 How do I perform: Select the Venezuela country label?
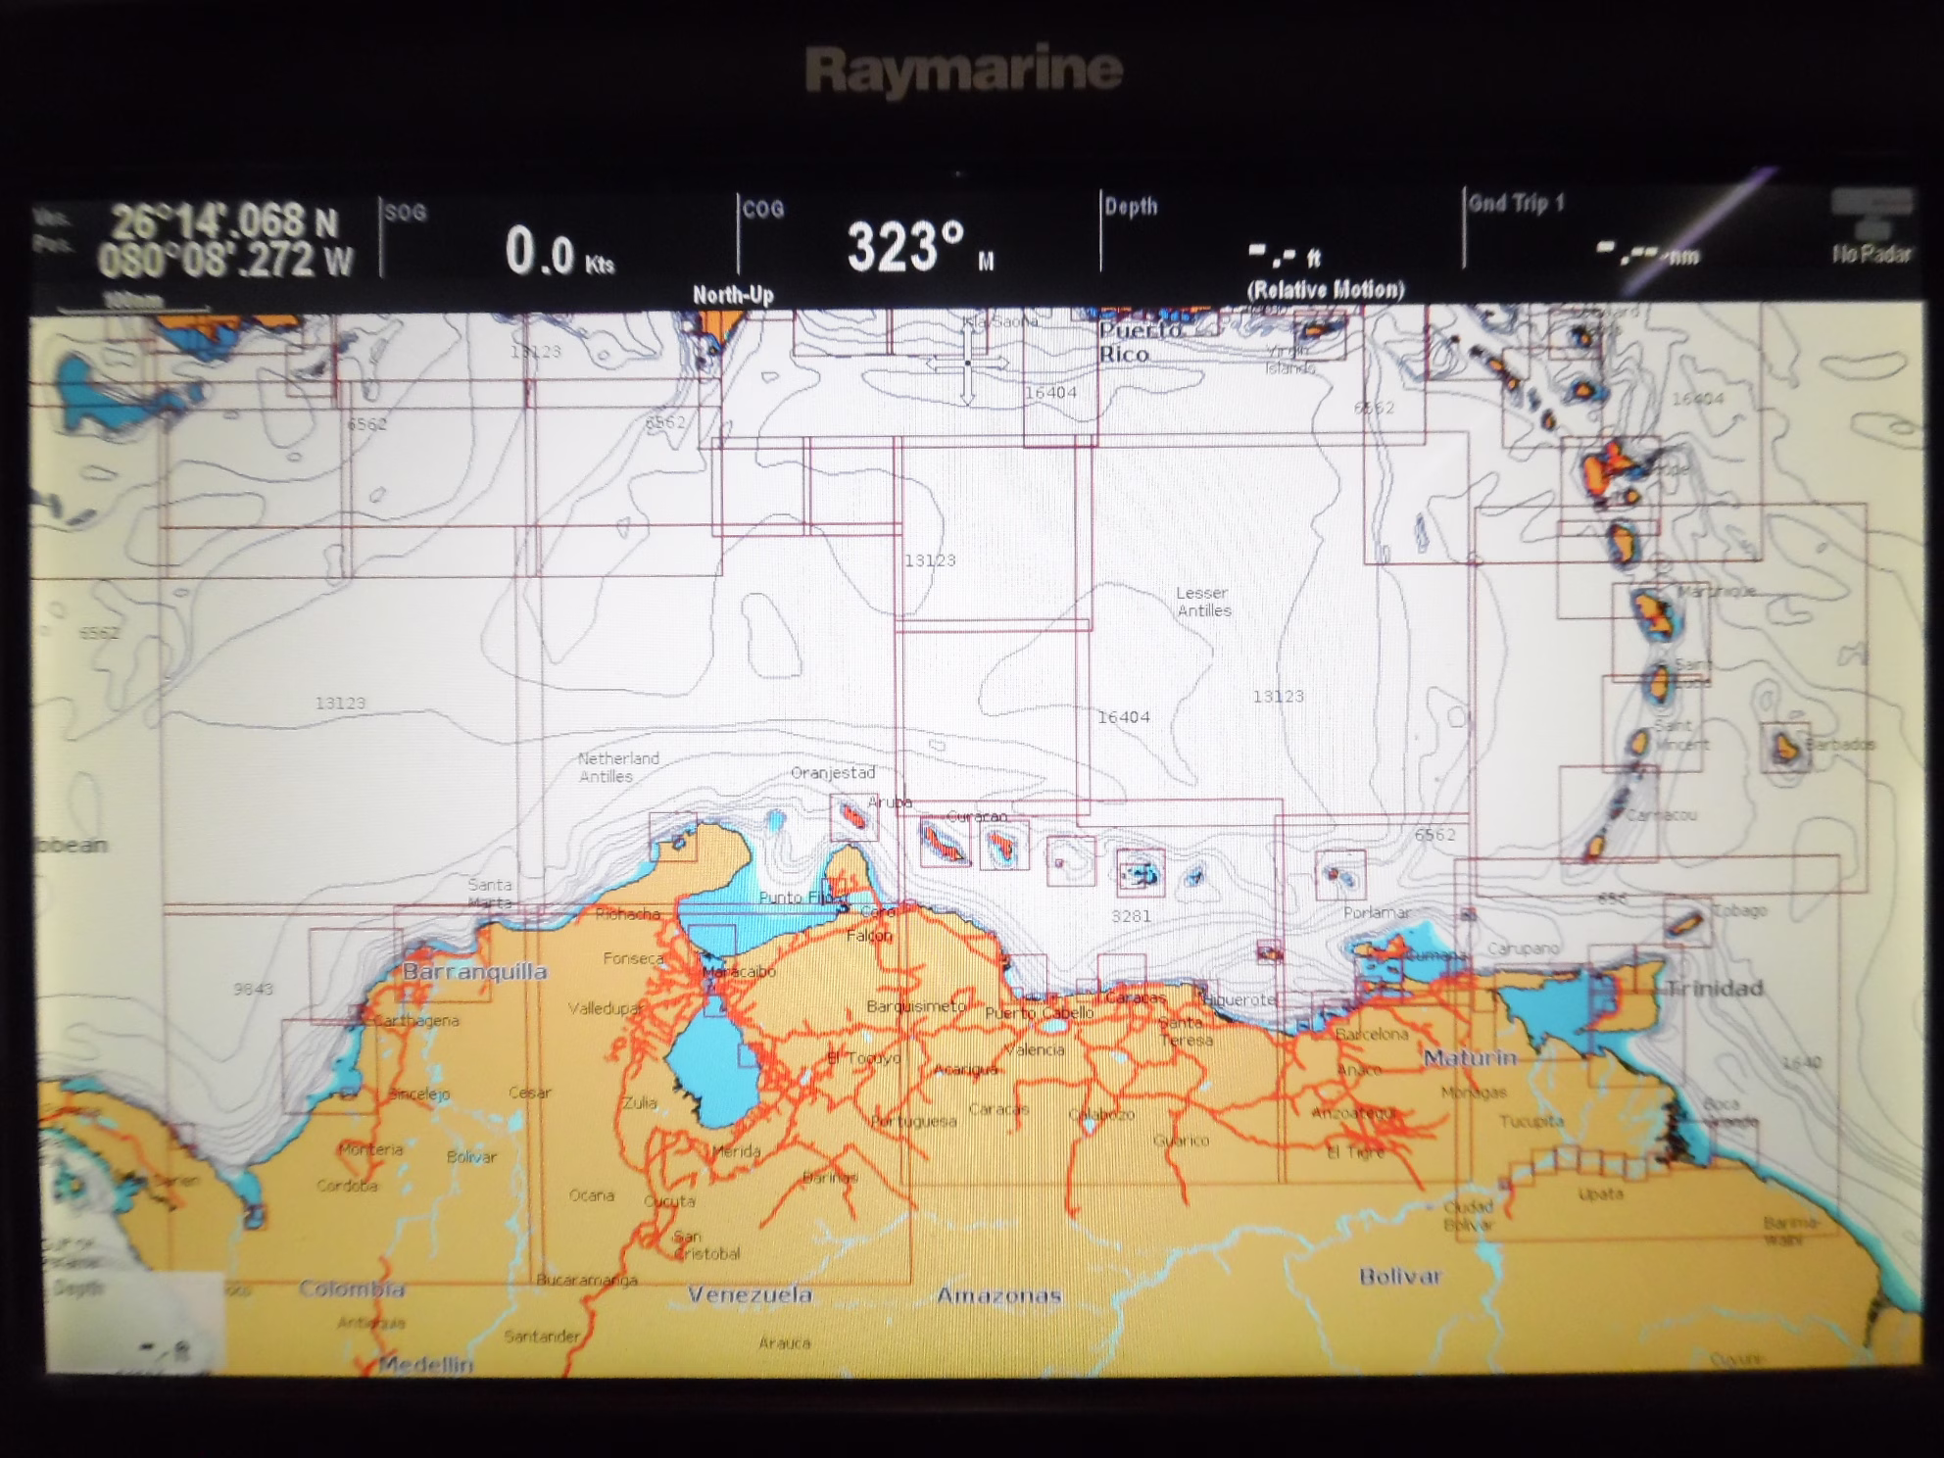pyautogui.click(x=750, y=1294)
